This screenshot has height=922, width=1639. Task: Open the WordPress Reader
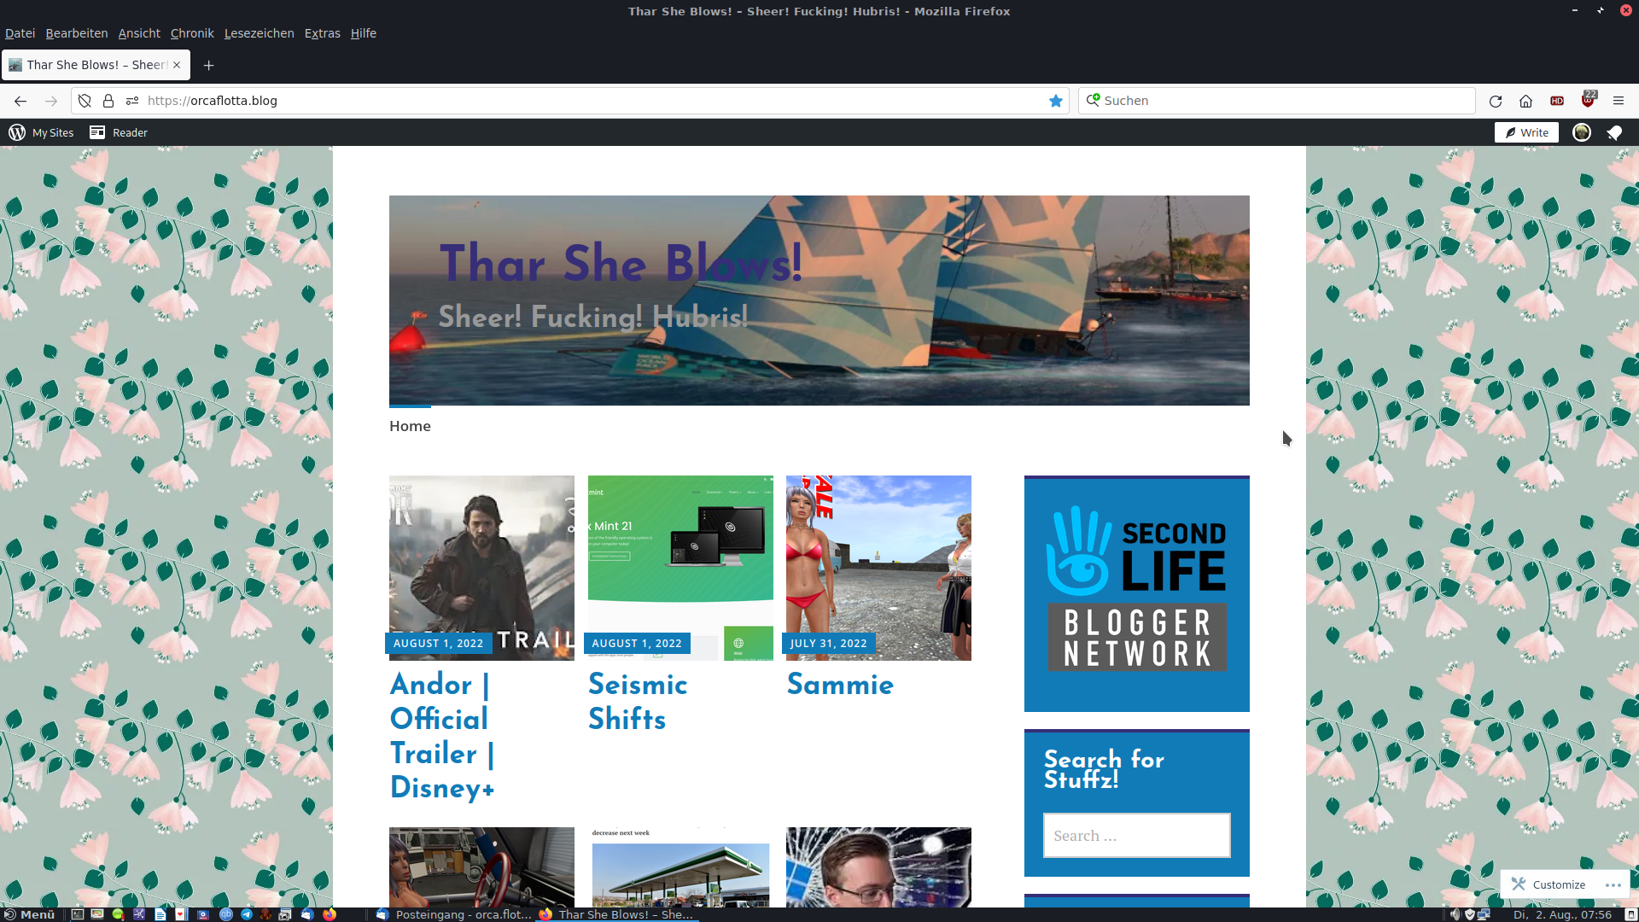[x=119, y=132]
